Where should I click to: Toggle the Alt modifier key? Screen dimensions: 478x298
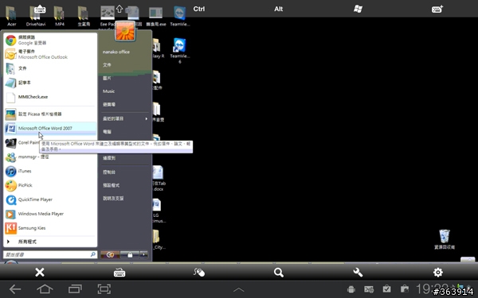[278, 9]
